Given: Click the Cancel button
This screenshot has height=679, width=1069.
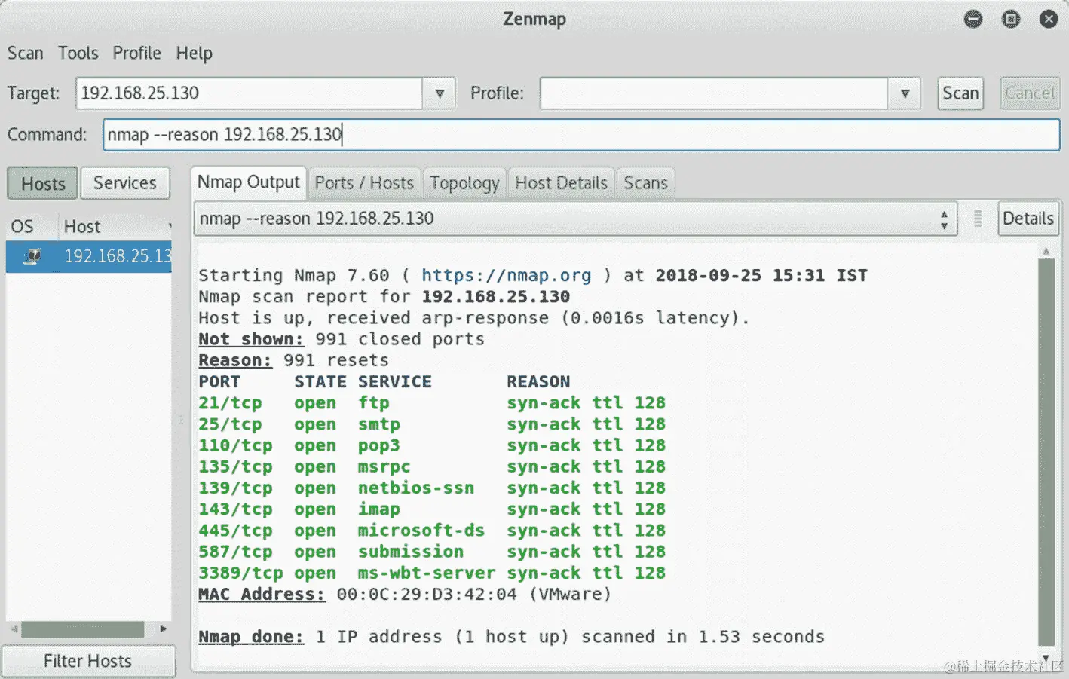Looking at the screenshot, I should (1029, 93).
